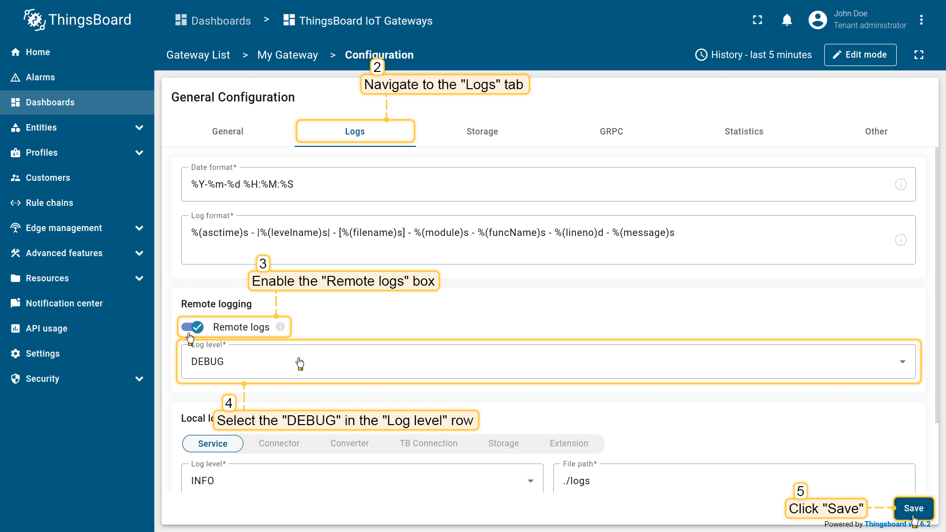Viewport: 946px width, 532px height.
Task: Open the local Log level INFO dropdown
Action: 362,478
